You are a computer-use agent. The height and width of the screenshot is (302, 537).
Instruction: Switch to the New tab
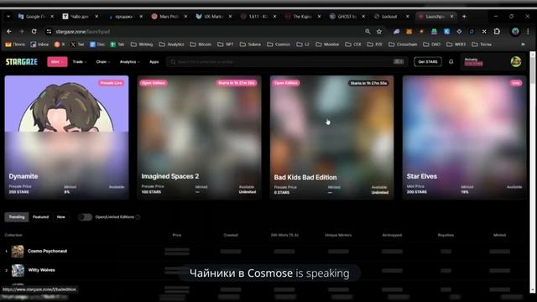pyautogui.click(x=61, y=217)
